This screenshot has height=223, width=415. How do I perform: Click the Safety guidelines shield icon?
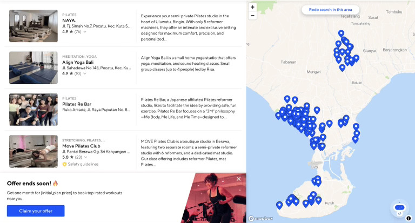click(64, 164)
